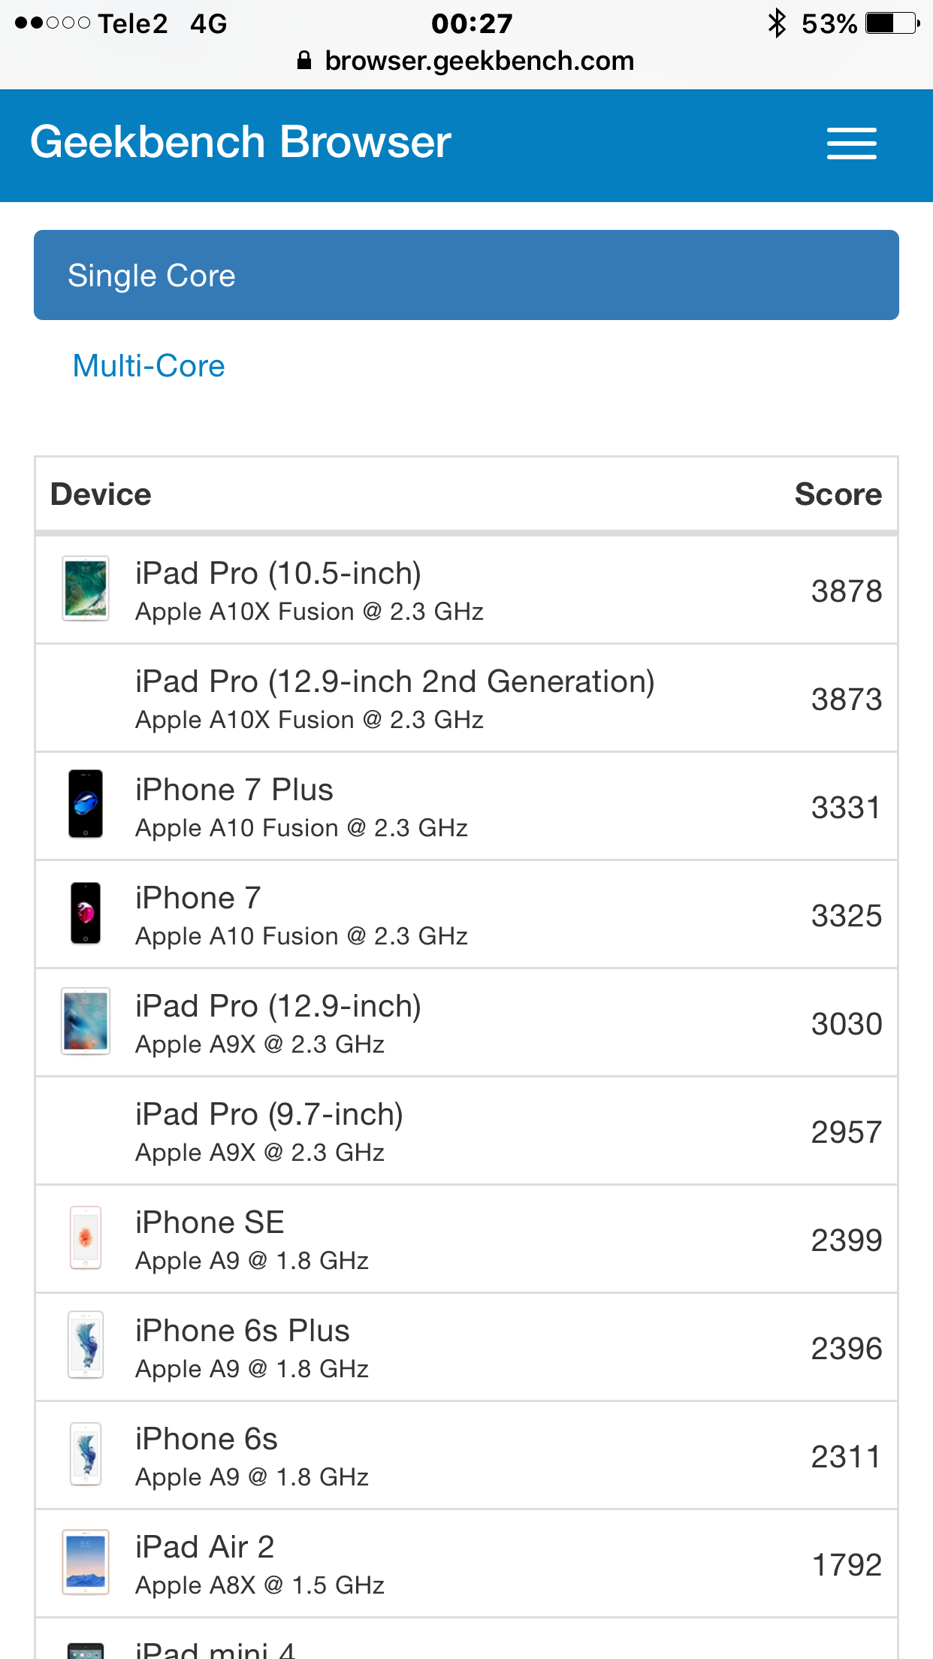Image resolution: width=933 pixels, height=1659 pixels.
Task: Switch to the Multi-Core tab
Action: (x=149, y=366)
